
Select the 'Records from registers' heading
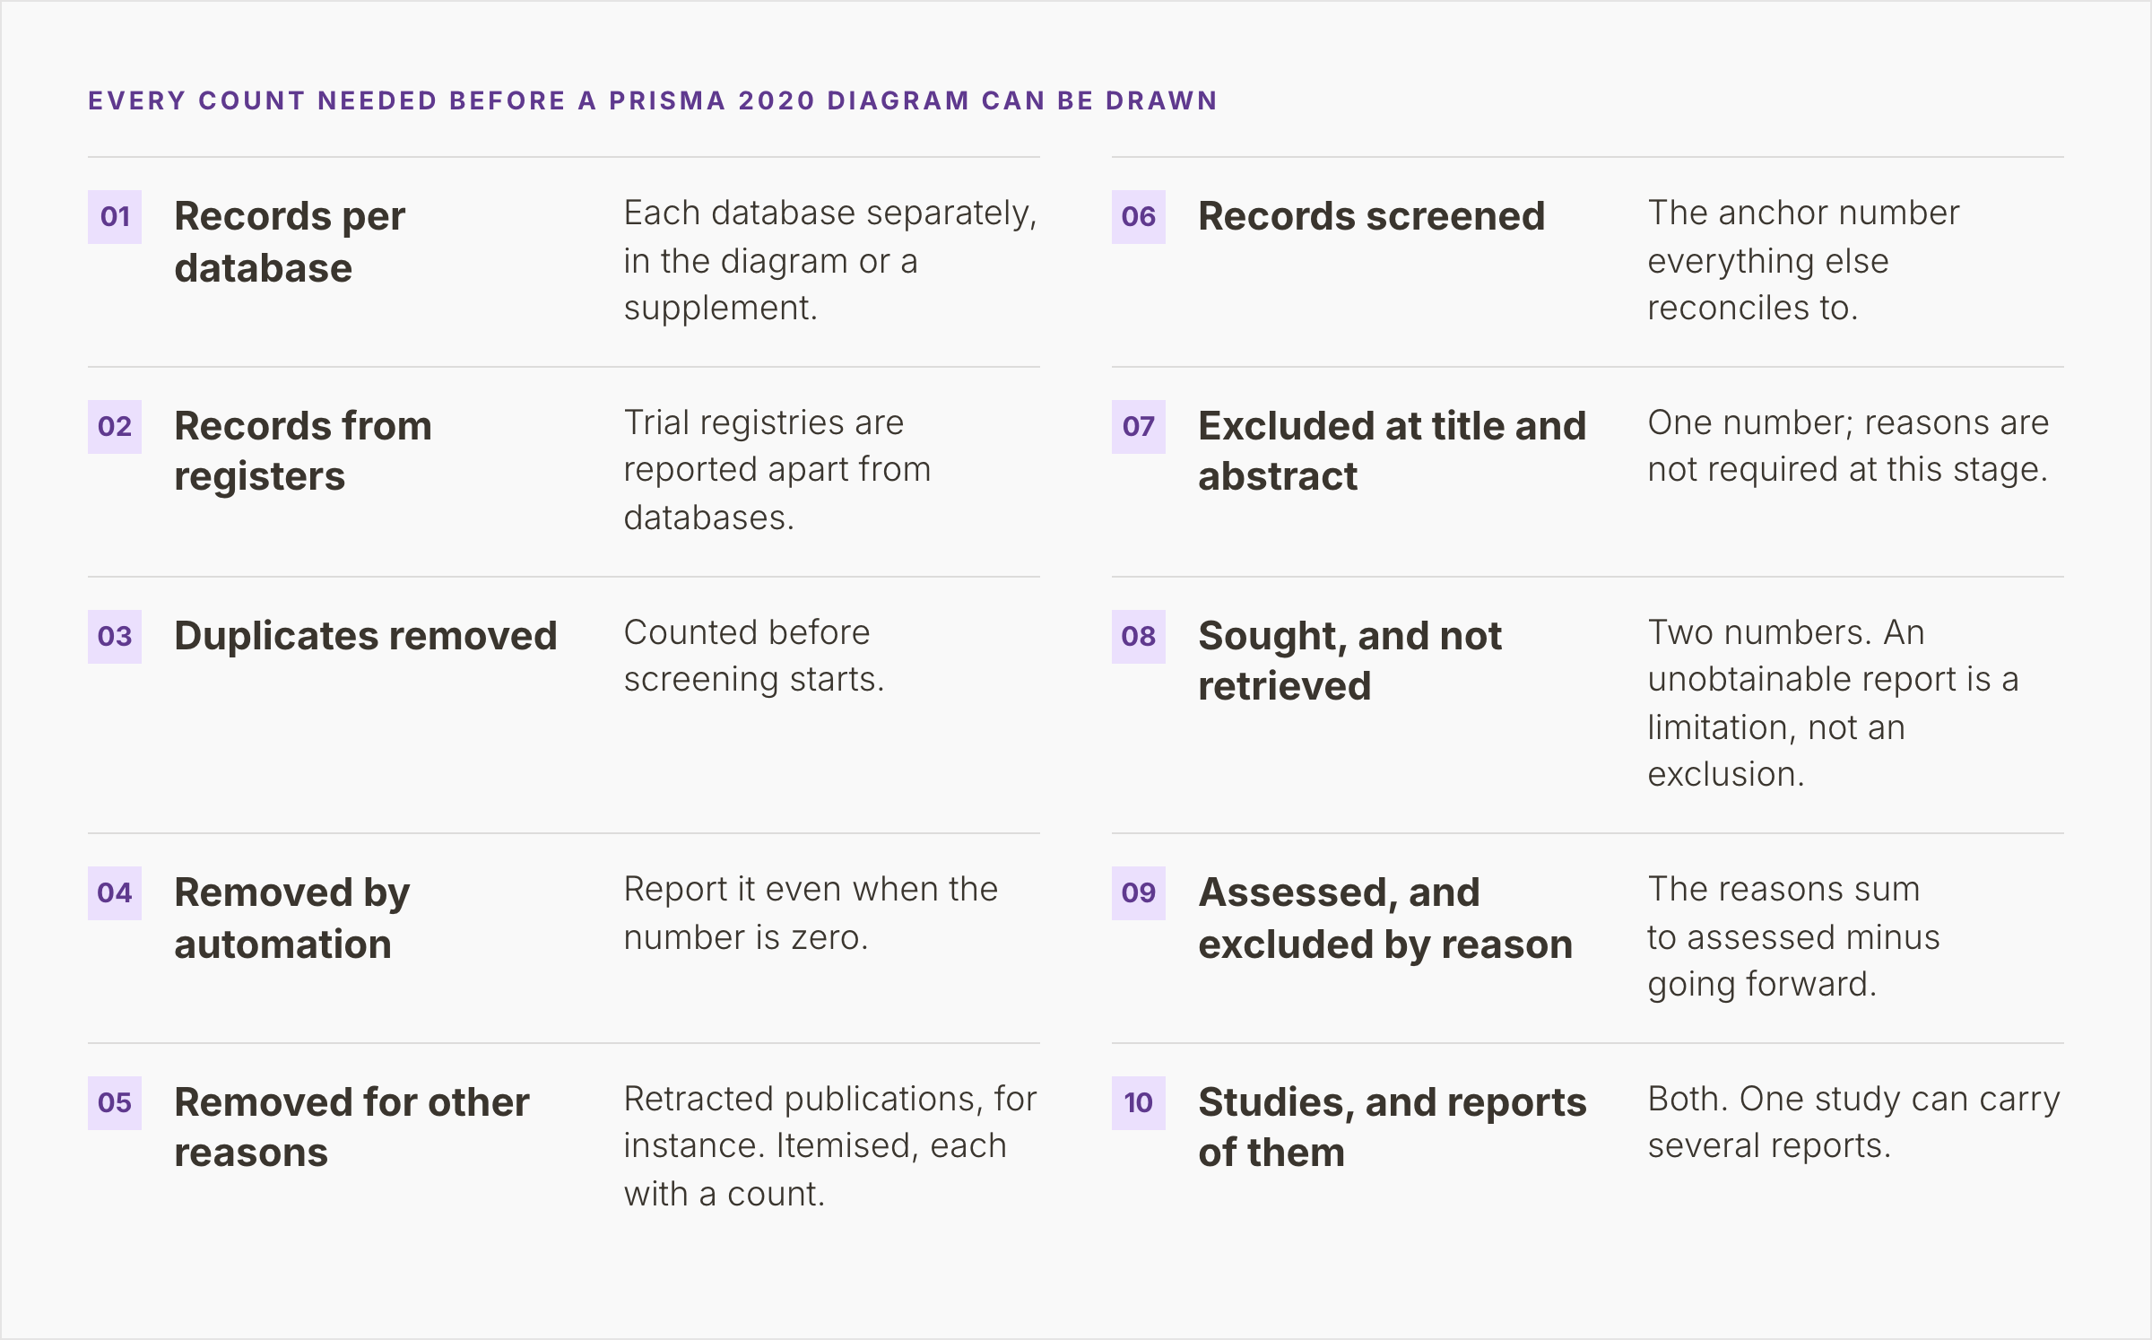pos(303,451)
